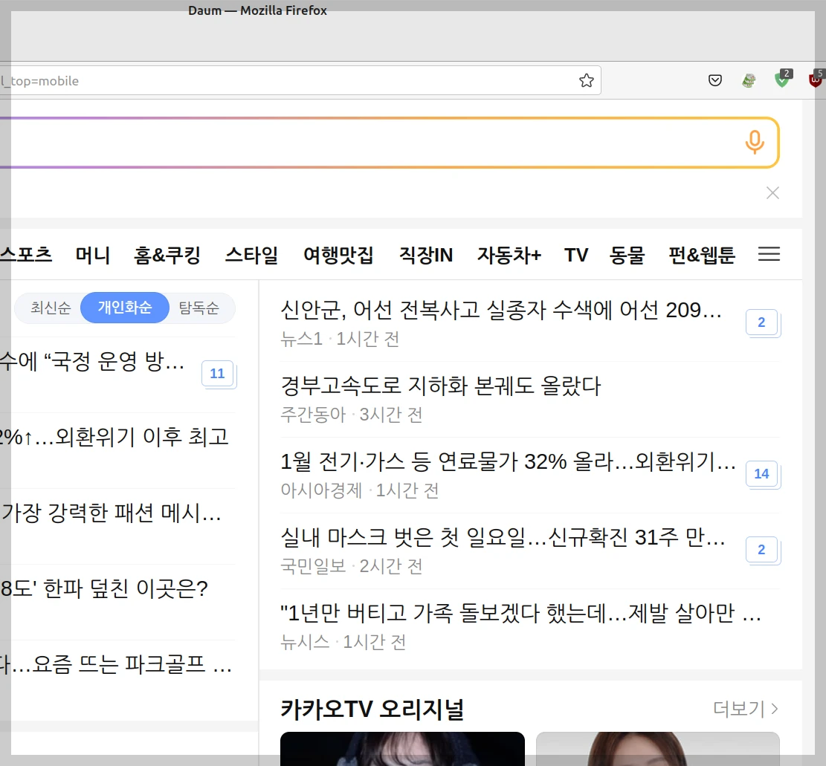Click the voice search microphone icon
826x766 pixels.
tap(755, 142)
